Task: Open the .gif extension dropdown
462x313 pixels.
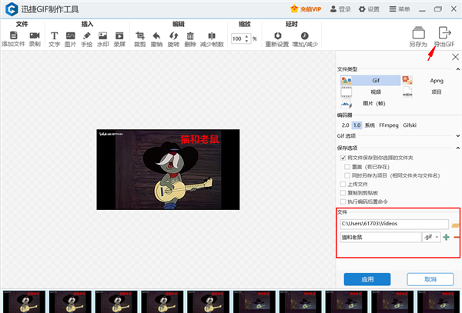Action: tap(432, 237)
